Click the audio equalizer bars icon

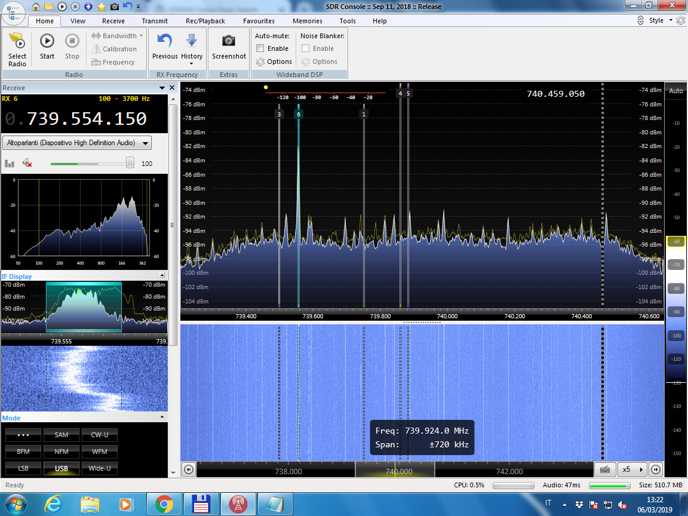click(10, 164)
